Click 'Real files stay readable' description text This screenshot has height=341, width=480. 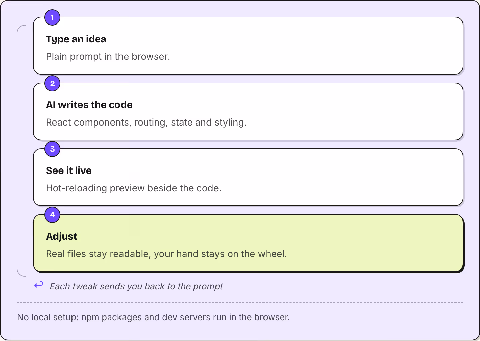tap(166, 254)
